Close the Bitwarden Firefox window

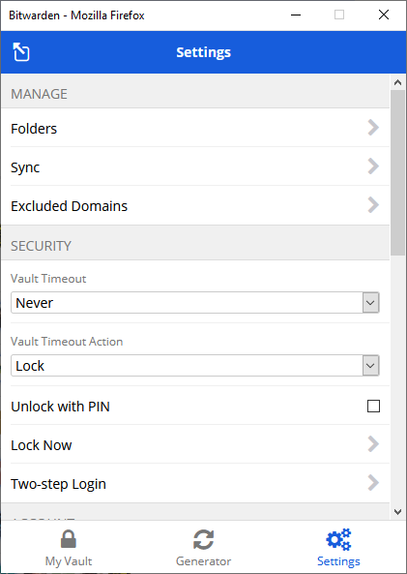coord(384,15)
